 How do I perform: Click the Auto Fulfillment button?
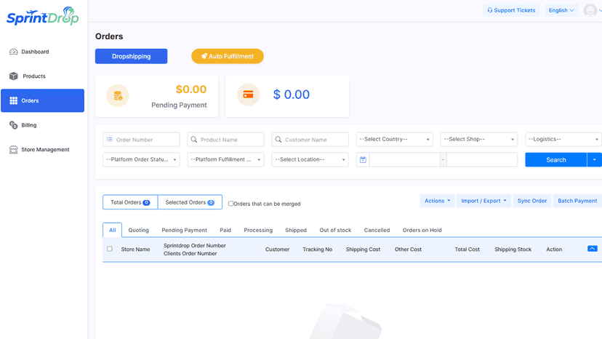click(x=228, y=56)
